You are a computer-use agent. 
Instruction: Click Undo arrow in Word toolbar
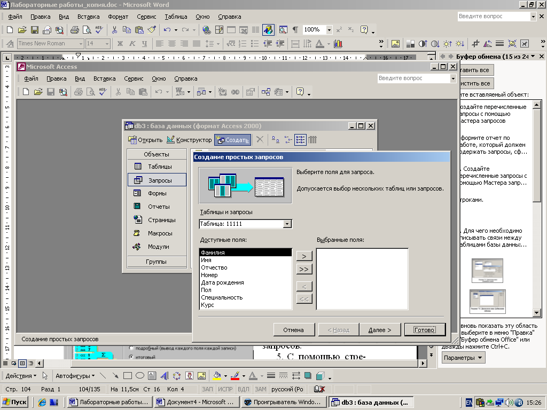click(x=167, y=30)
